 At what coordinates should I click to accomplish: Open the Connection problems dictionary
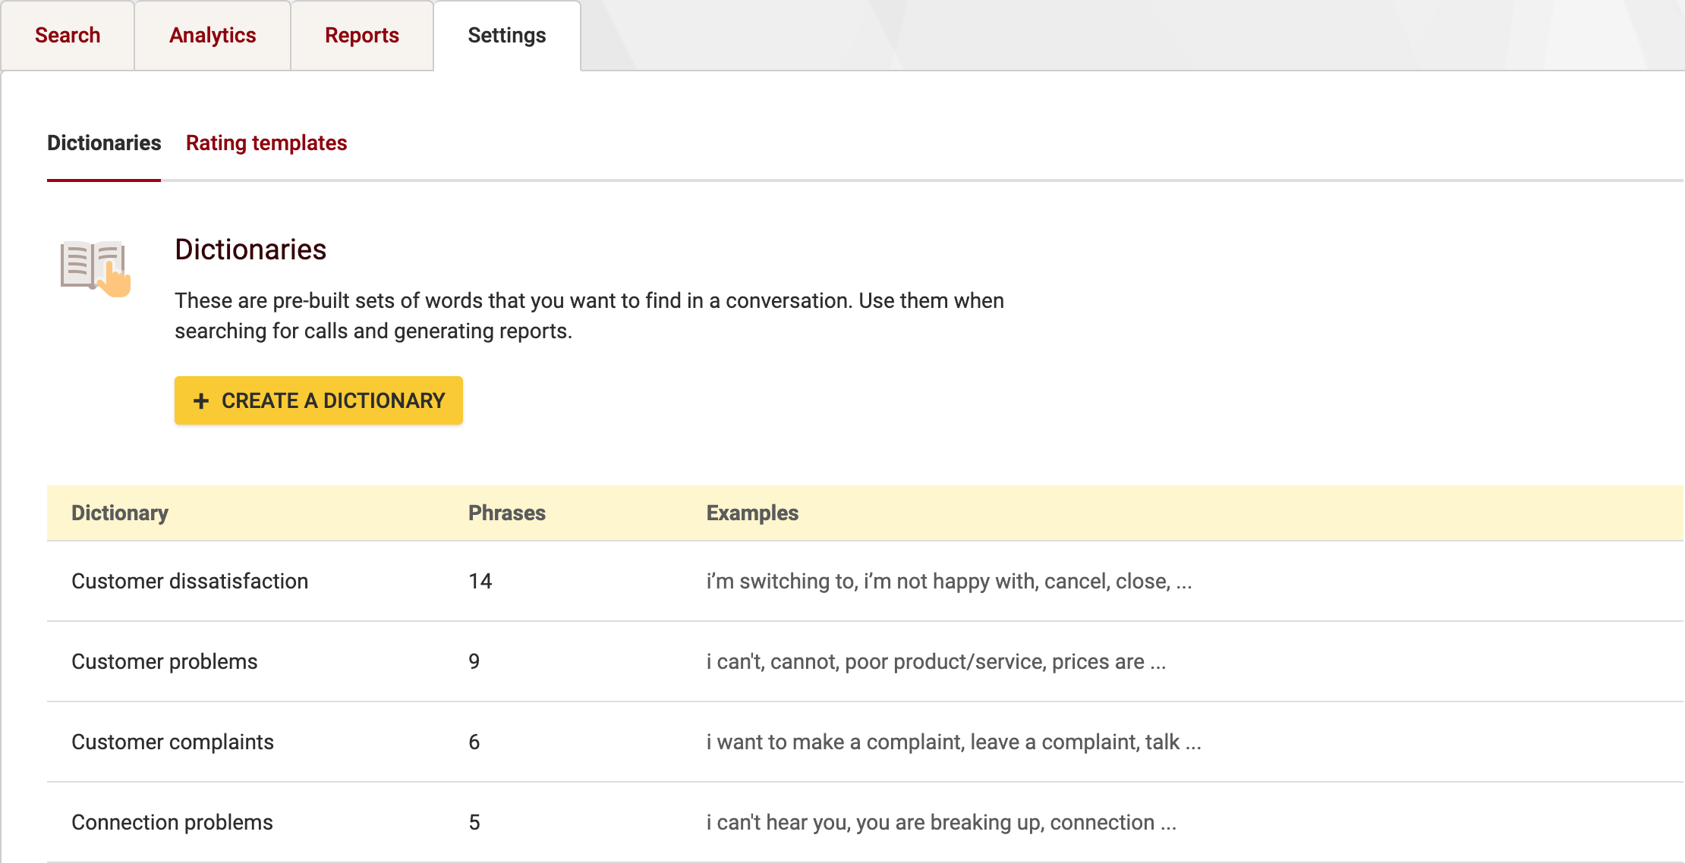coord(172,822)
